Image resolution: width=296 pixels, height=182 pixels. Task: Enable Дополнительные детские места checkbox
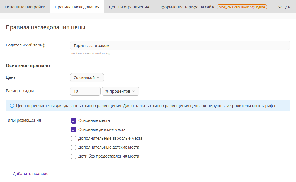tap(73, 147)
